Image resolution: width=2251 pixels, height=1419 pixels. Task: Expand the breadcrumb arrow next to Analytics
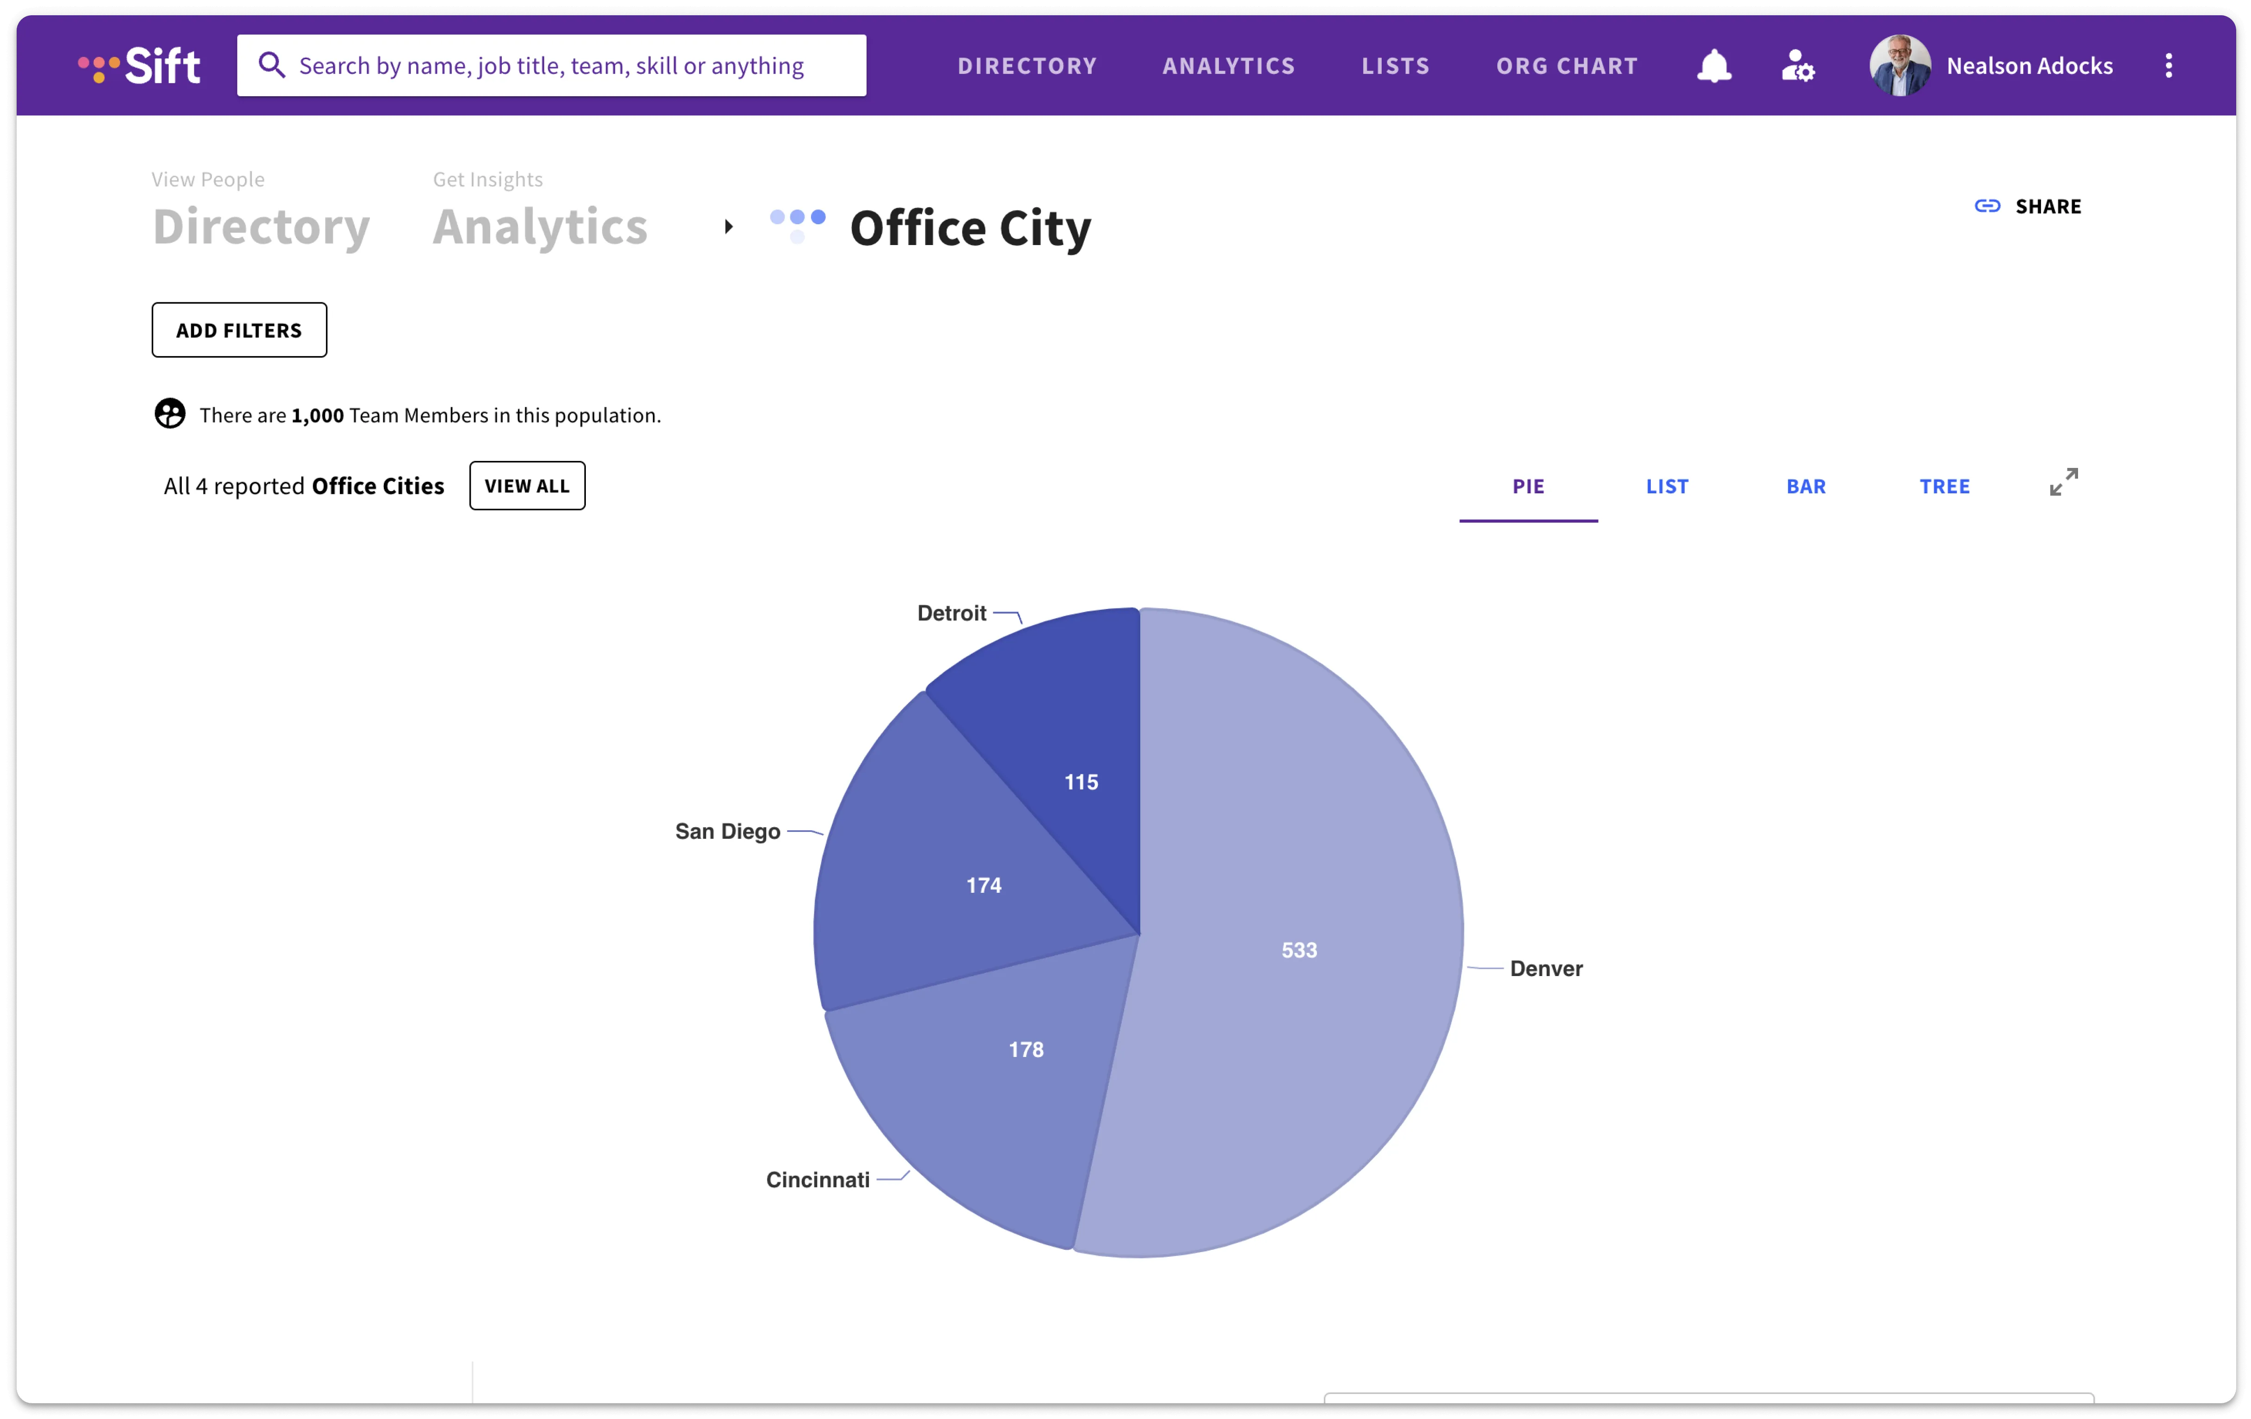729,226
